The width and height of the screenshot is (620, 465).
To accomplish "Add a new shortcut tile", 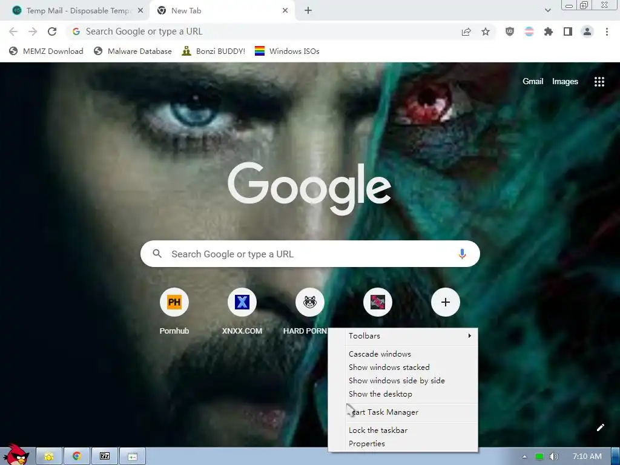I will point(446,303).
